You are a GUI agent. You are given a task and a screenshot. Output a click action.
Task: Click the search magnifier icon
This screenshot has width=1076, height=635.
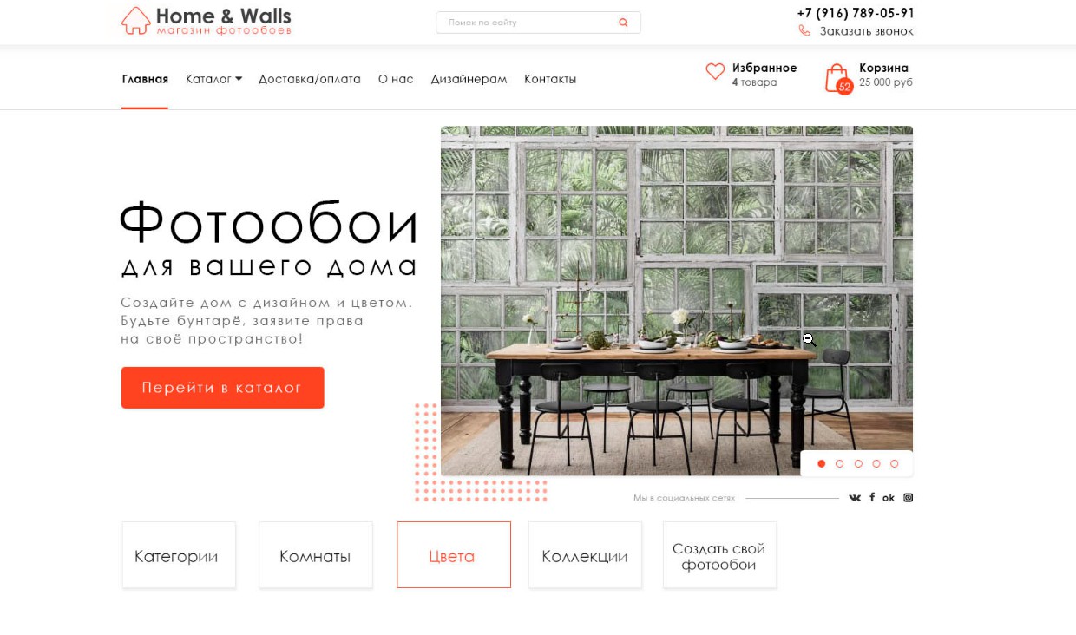tap(623, 23)
